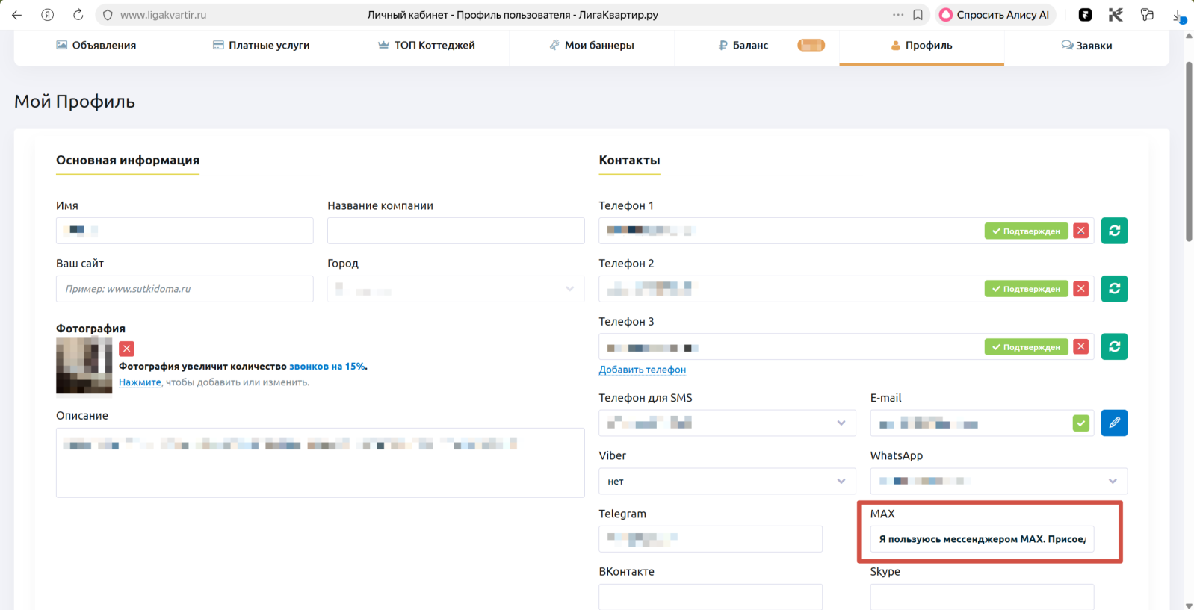Click Подтвержден badge on Телефон 1
This screenshot has height=610, width=1194.
[x=1026, y=231]
